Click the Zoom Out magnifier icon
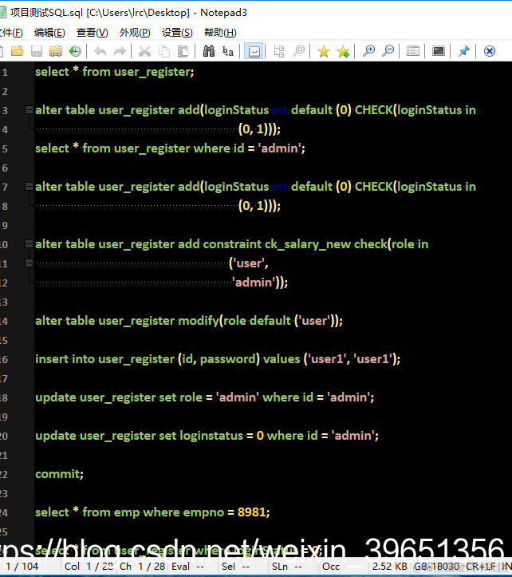The width and height of the screenshot is (512, 577). click(x=388, y=51)
